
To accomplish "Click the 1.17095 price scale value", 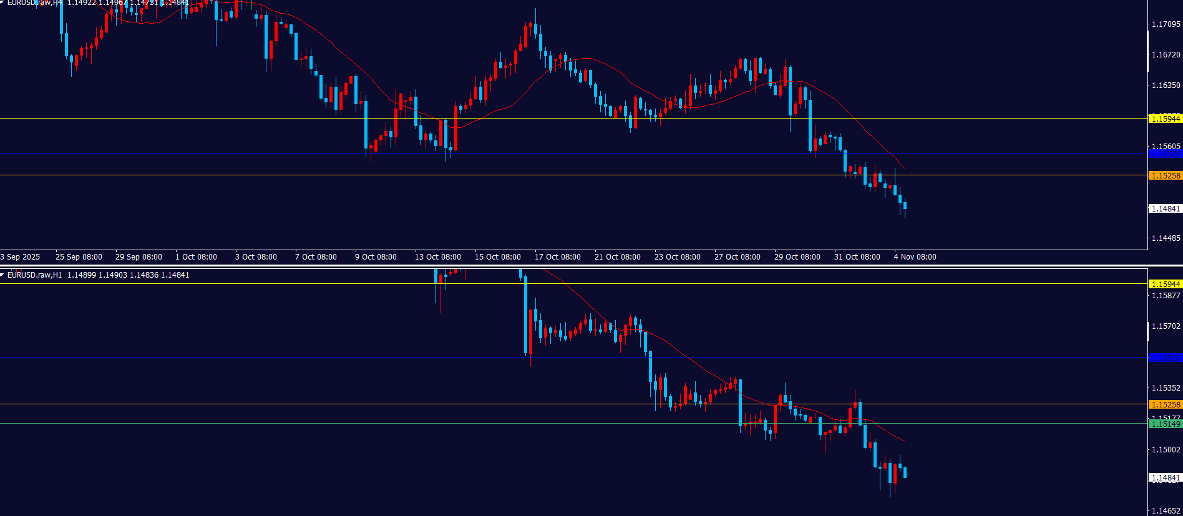I will pyautogui.click(x=1166, y=24).
